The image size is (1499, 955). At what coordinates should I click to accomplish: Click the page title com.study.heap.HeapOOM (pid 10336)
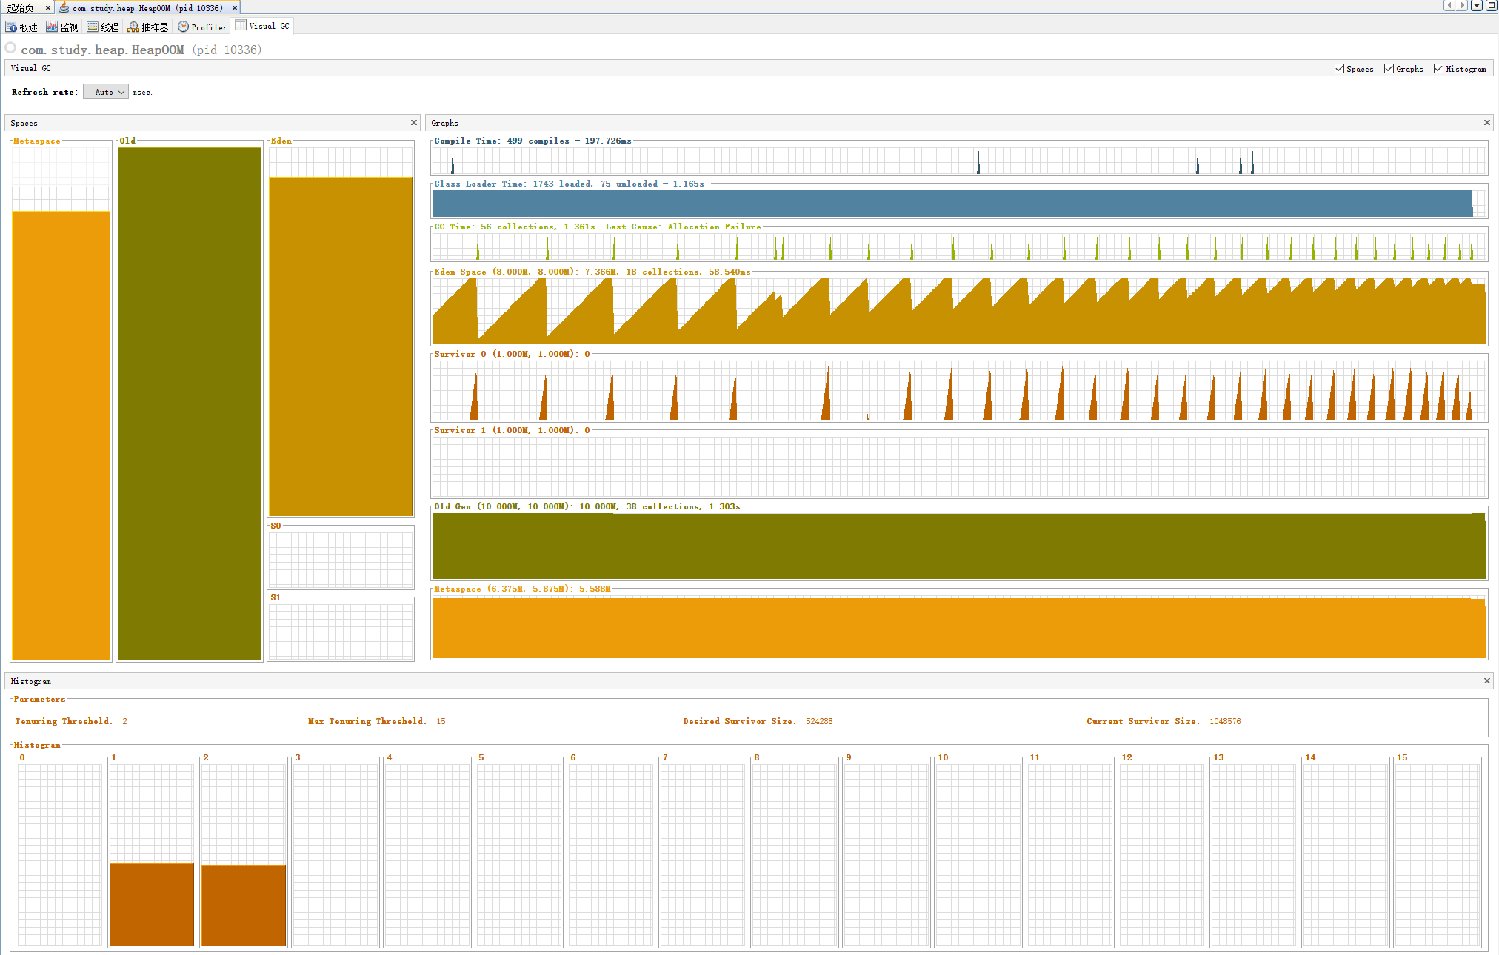click(x=141, y=50)
